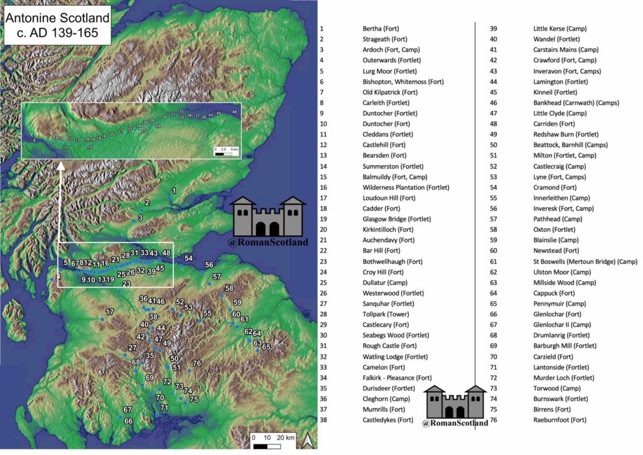Select legend entry Murder Loch (Fortlet)
This screenshot has width=643, height=455.
[x=563, y=378]
